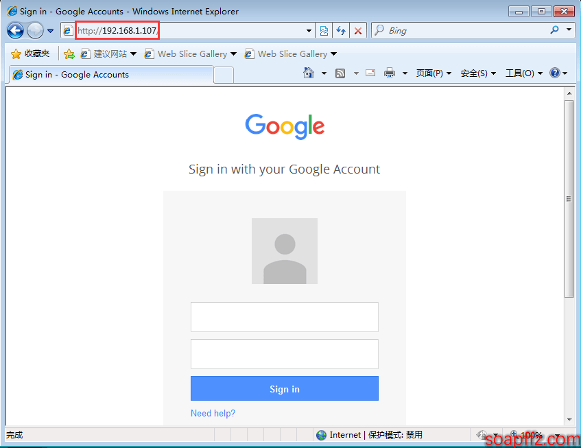
Task: Click the empty field just above Sign in
Action: [285, 354]
